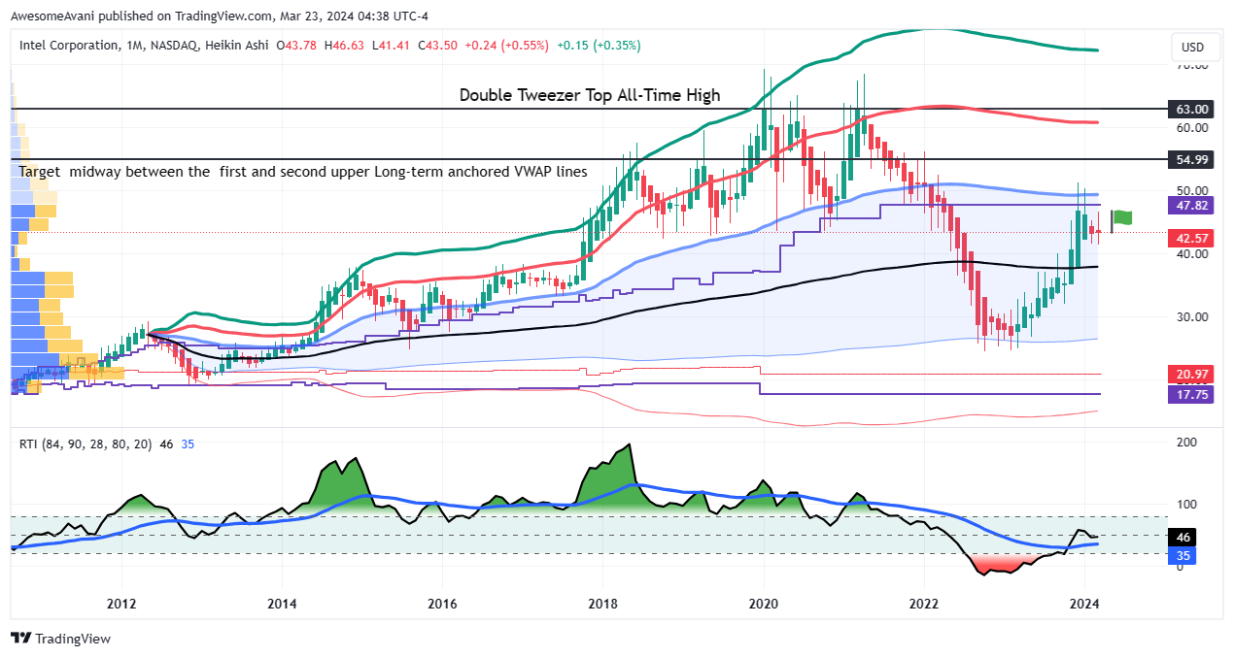Image resolution: width=1234 pixels, height=657 pixels.
Task: Click the RTI (84, 90, 28, 80, 20) indicator legend
Action: (86, 443)
